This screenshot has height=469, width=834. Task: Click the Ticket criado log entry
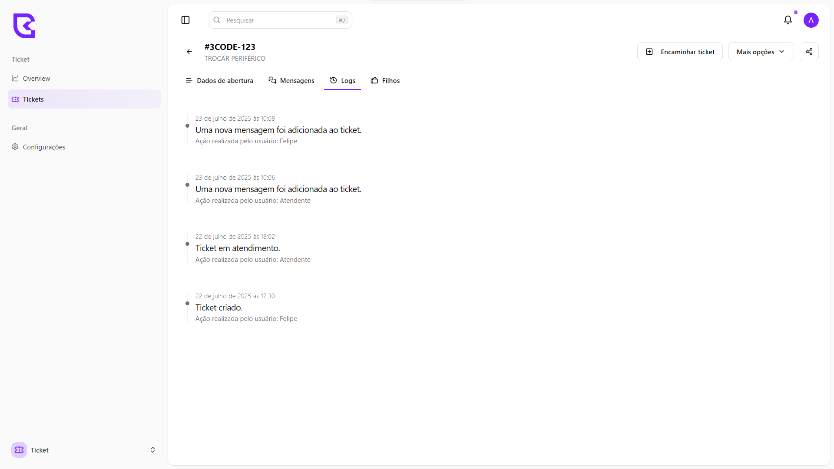219,307
